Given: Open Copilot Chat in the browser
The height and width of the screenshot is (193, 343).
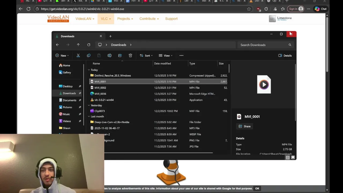Looking at the screenshot, I should [321, 9].
